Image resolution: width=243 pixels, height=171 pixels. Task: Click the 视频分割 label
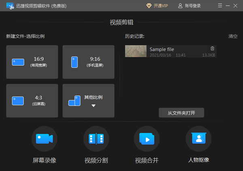(96, 161)
